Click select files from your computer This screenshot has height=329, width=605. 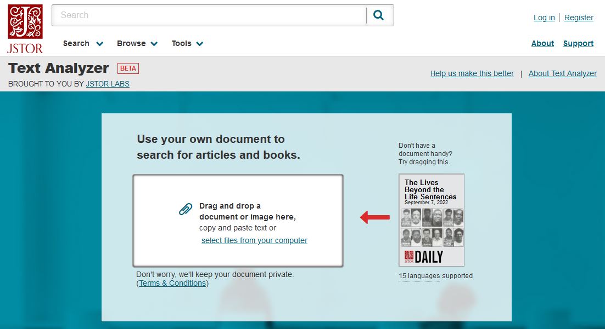[x=254, y=240]
